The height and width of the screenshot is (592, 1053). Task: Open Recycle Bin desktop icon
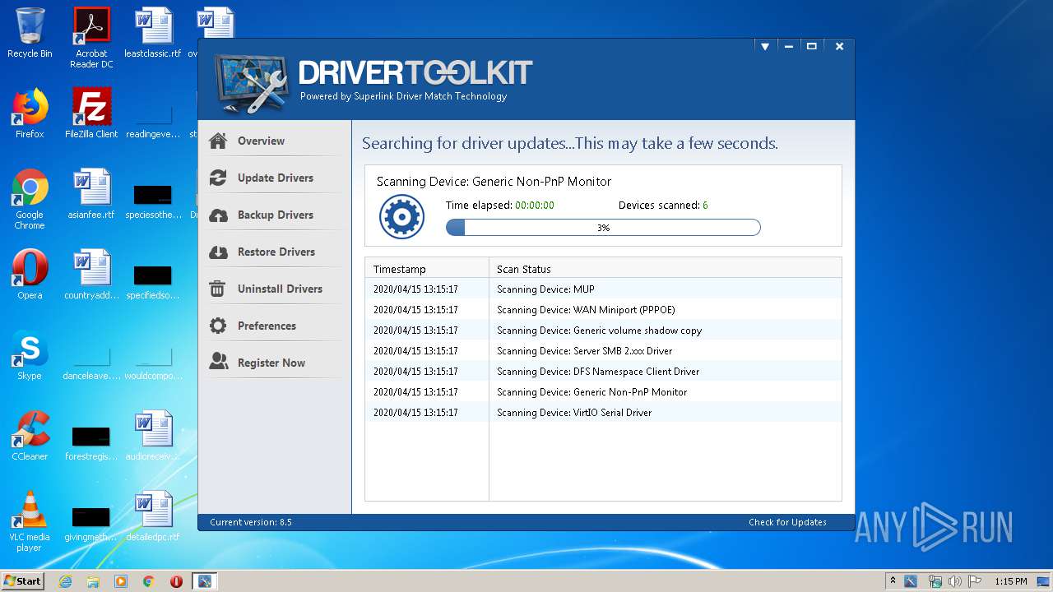coord(30,34)
